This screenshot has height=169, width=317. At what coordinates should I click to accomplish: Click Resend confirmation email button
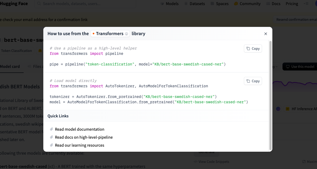pyautogui.click(x=295, y=19)
